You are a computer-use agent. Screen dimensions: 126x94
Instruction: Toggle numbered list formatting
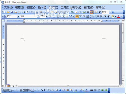pos(98,16)
